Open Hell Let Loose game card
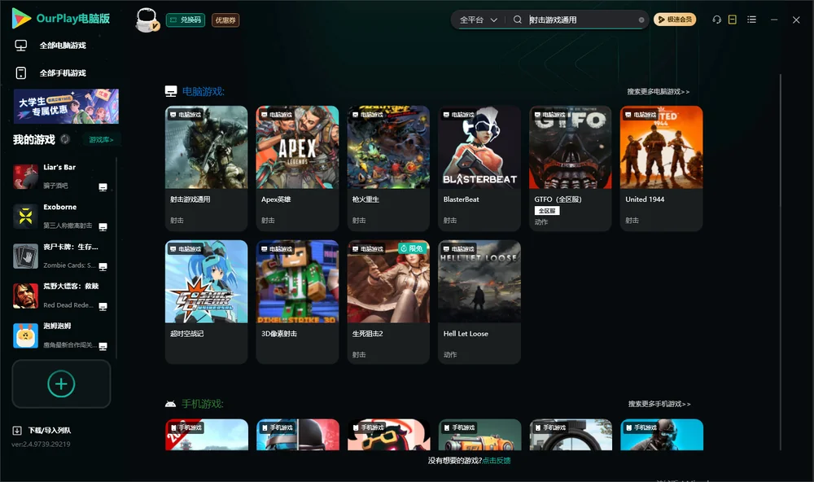 (x=479, y=302)
